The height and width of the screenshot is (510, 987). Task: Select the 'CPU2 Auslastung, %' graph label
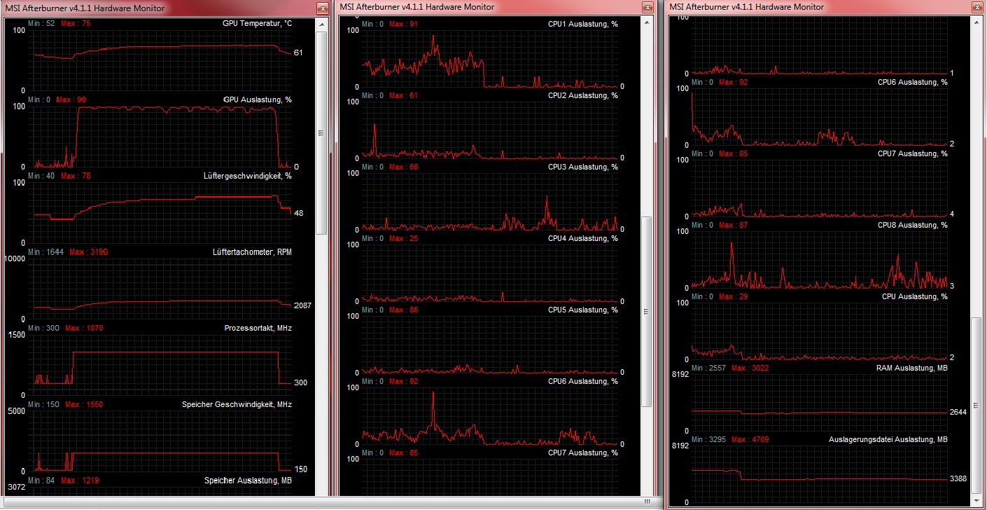click(x=583, y=96)
